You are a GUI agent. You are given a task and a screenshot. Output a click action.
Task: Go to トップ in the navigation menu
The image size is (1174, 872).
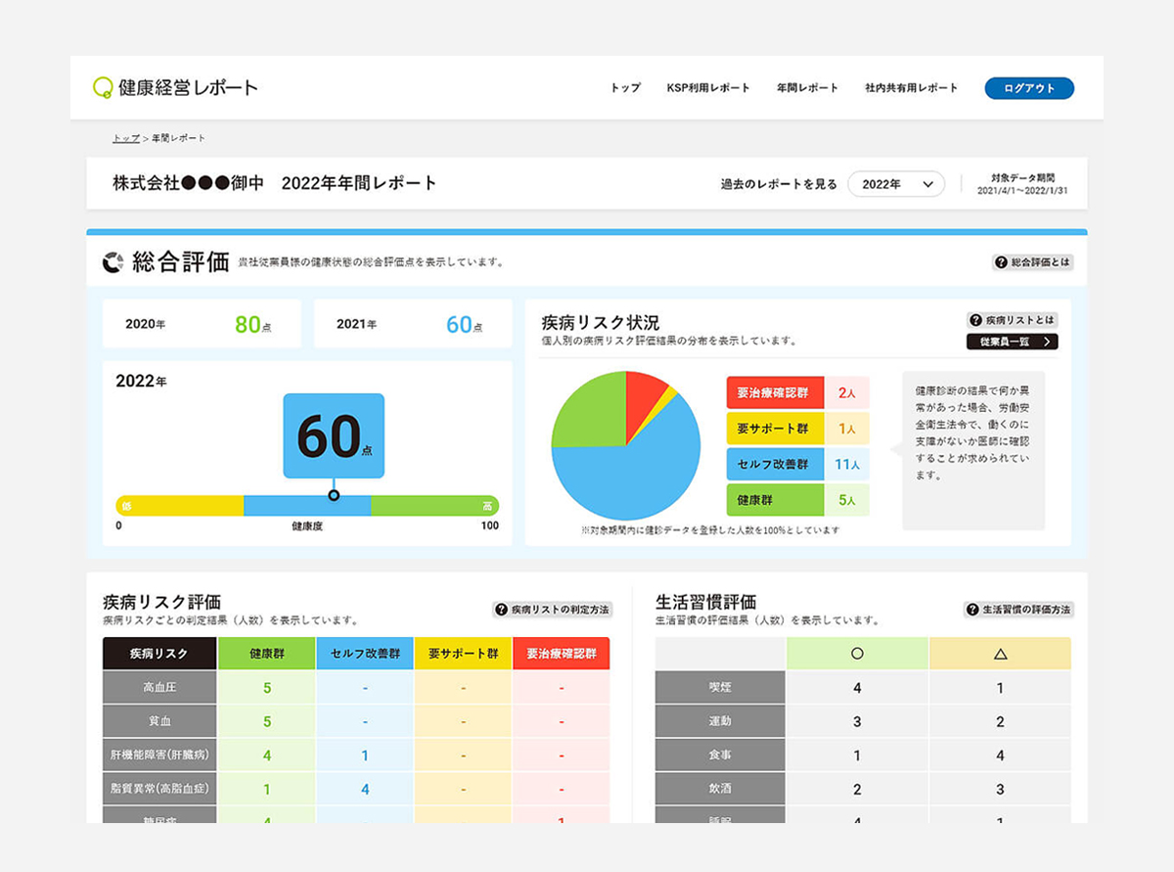[x=625, y=88]
